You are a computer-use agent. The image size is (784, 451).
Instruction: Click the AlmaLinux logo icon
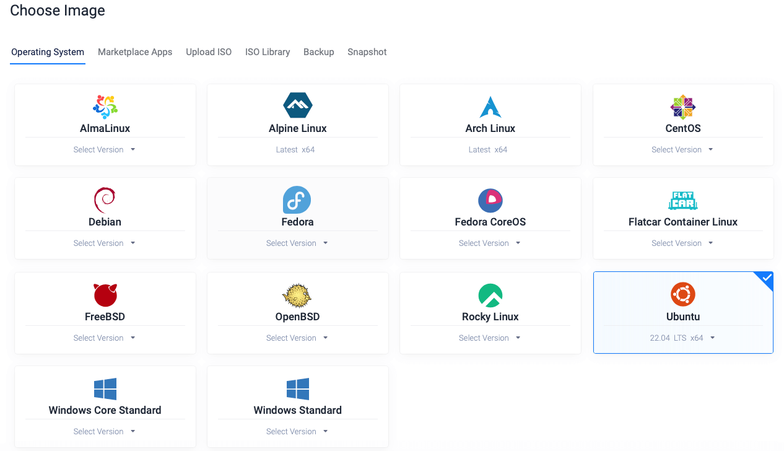click(x=105, y=107)
